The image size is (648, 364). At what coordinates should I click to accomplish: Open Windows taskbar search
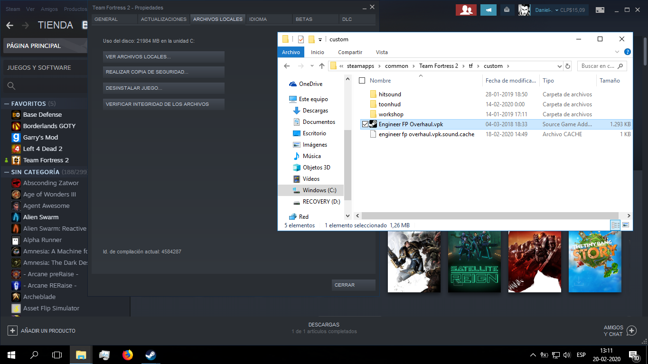(x=34, y=355)
